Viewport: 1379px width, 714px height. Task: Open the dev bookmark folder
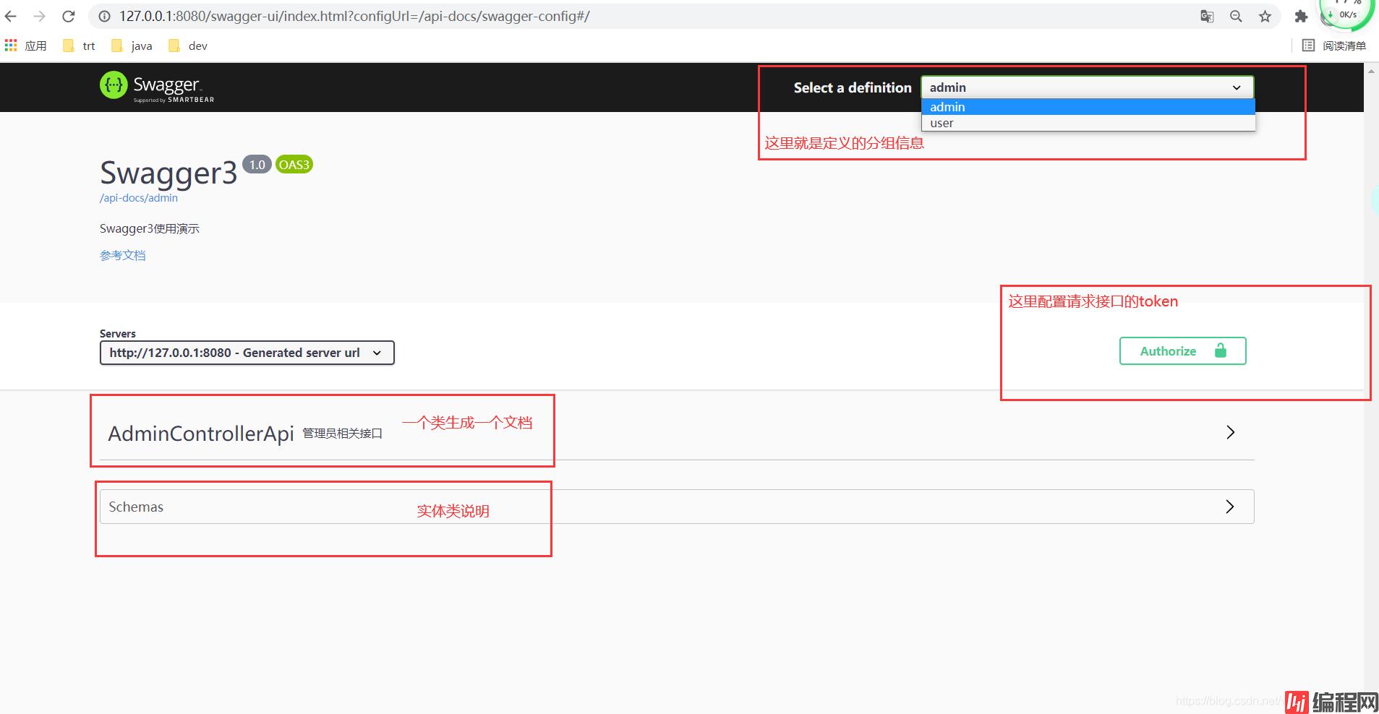[188, 46]
